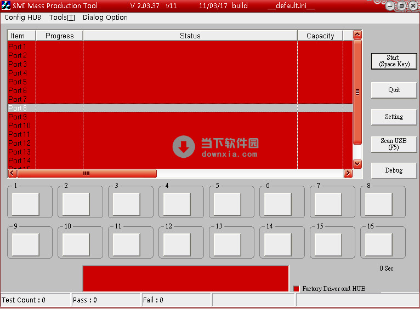Click the Progress column header
Viewport: 420px width, 309px height.
(59, 36)
